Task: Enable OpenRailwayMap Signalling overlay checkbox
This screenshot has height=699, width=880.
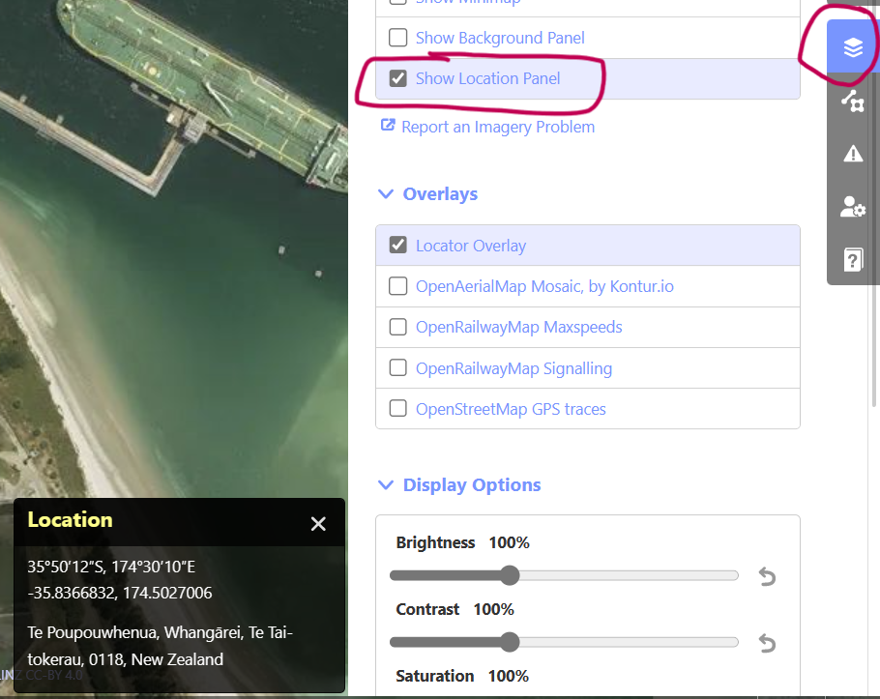Action: pyautogui.click(x=397, y=368)
